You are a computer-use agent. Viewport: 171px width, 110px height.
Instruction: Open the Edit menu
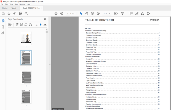[x=6, y=4]
